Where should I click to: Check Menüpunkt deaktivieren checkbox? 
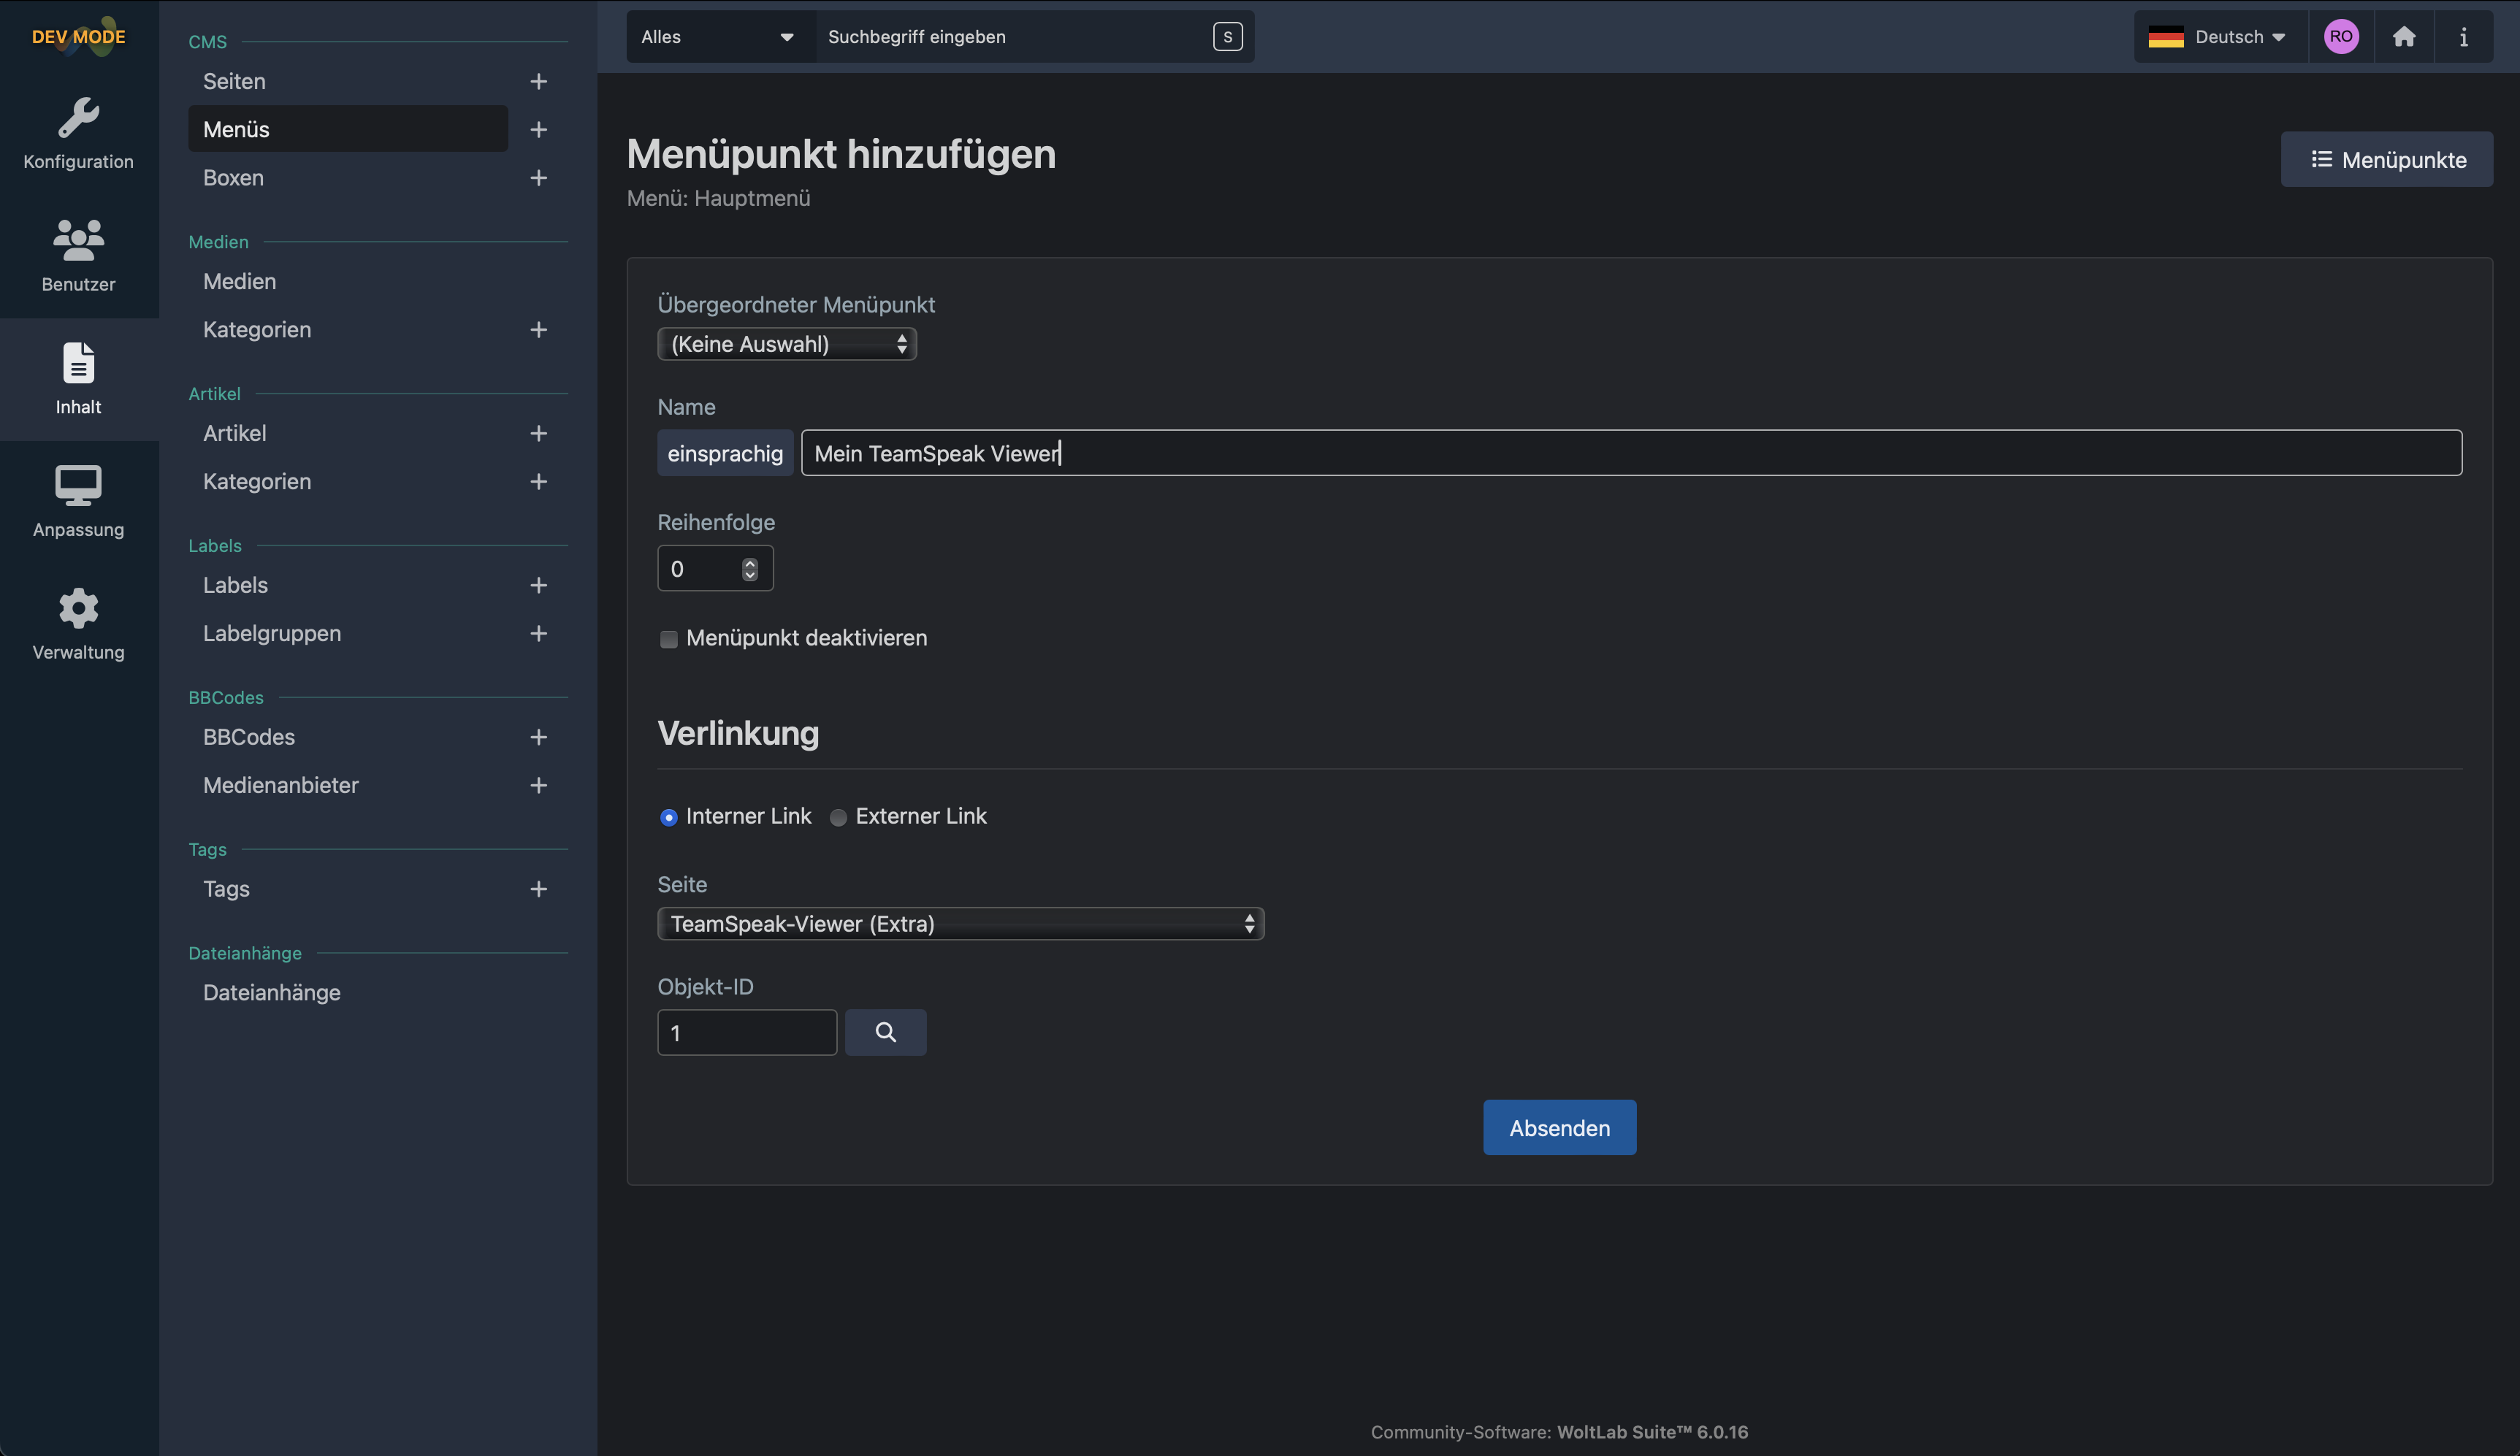tap(669, 639)
